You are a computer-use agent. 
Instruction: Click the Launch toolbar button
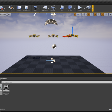point(88,8)
